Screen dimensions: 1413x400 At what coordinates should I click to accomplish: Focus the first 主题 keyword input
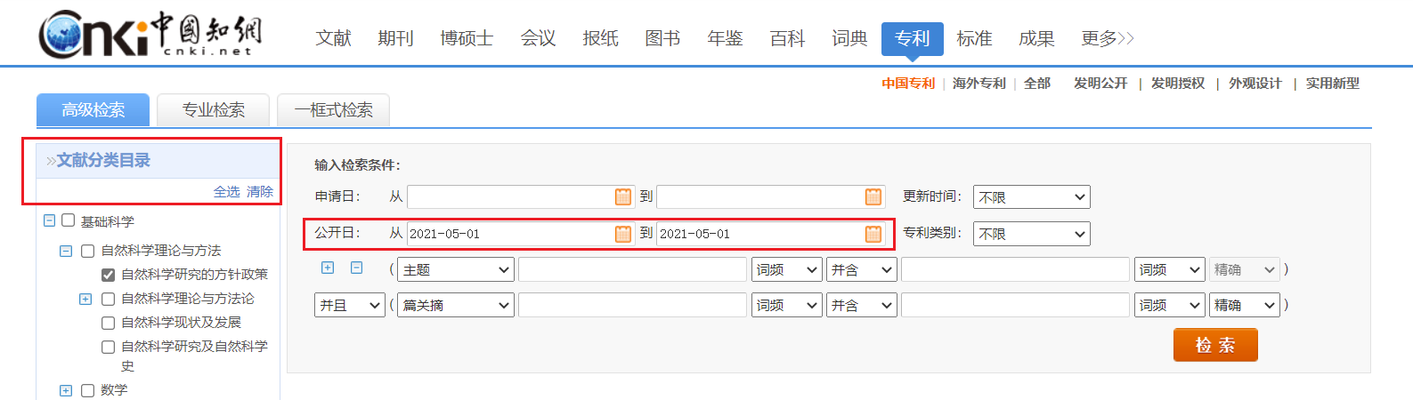tap(632, 269)
